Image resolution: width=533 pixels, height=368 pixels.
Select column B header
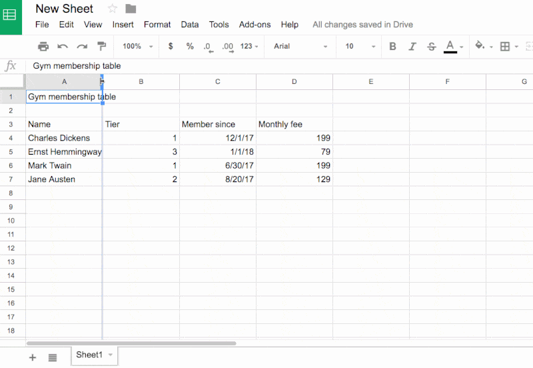141,81
